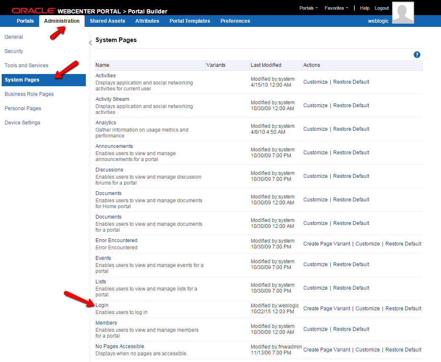Collapse the sidebar using the left chevron arrow

pyautogui.click(x=90, y=42)
